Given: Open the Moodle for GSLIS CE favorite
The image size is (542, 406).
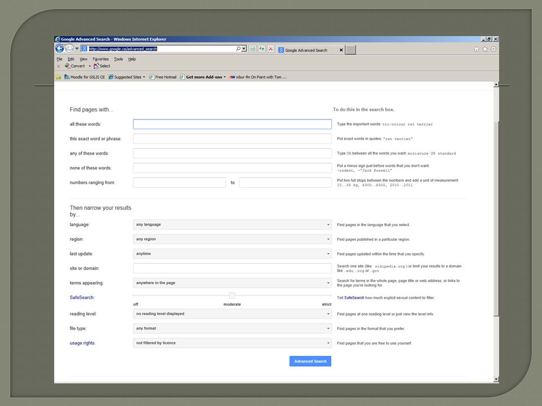Looking at the screenshot, I should pos(85,77).
